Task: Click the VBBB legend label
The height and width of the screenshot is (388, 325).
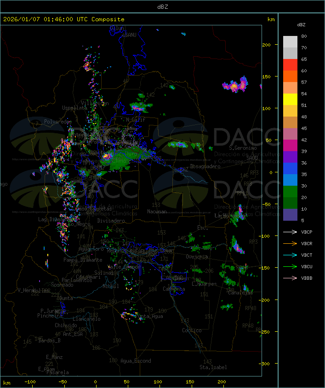Action: pos(307,278)
